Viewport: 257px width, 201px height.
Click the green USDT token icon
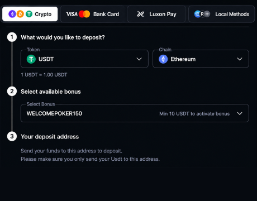[31, 59]
